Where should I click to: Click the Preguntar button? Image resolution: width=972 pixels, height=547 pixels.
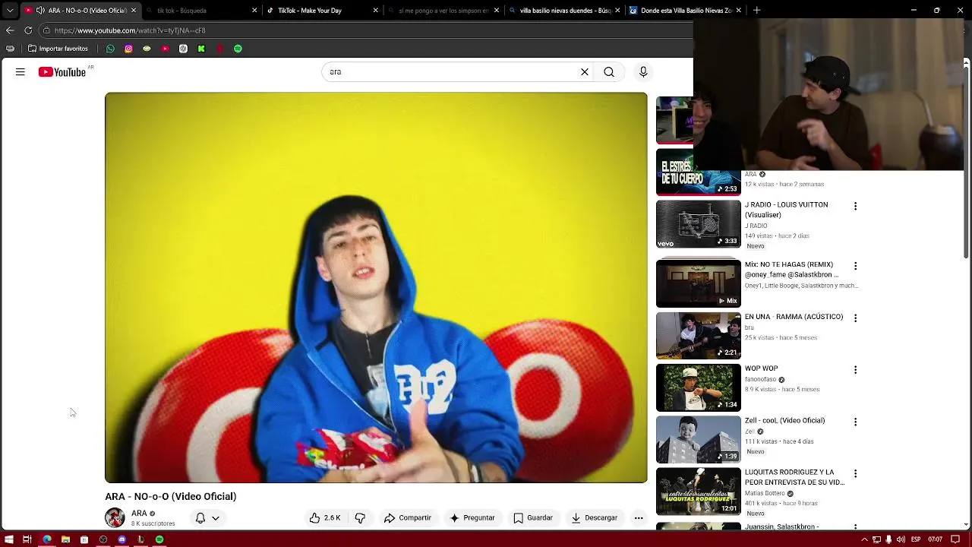coord(472,518)
